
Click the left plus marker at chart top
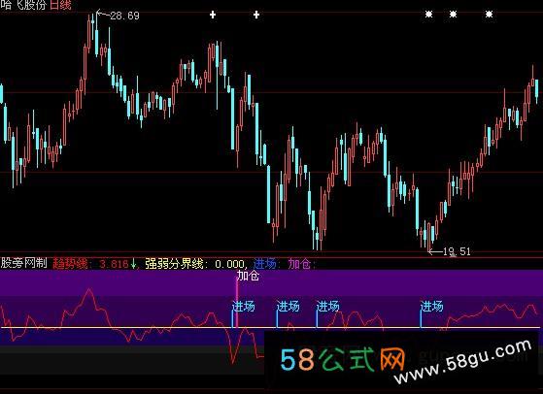click(x=213, y=15)
